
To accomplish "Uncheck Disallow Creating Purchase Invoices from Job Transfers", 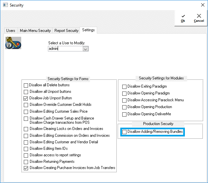I will [26, 168].
